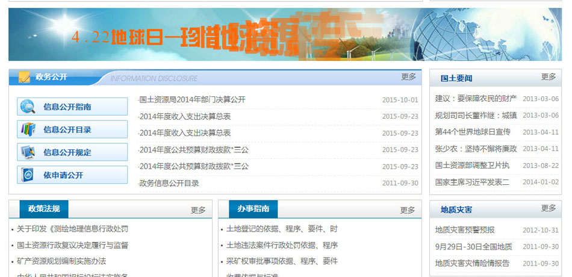Open the 信息公开目录 button
Screen dimensions: 572x277
72,129
